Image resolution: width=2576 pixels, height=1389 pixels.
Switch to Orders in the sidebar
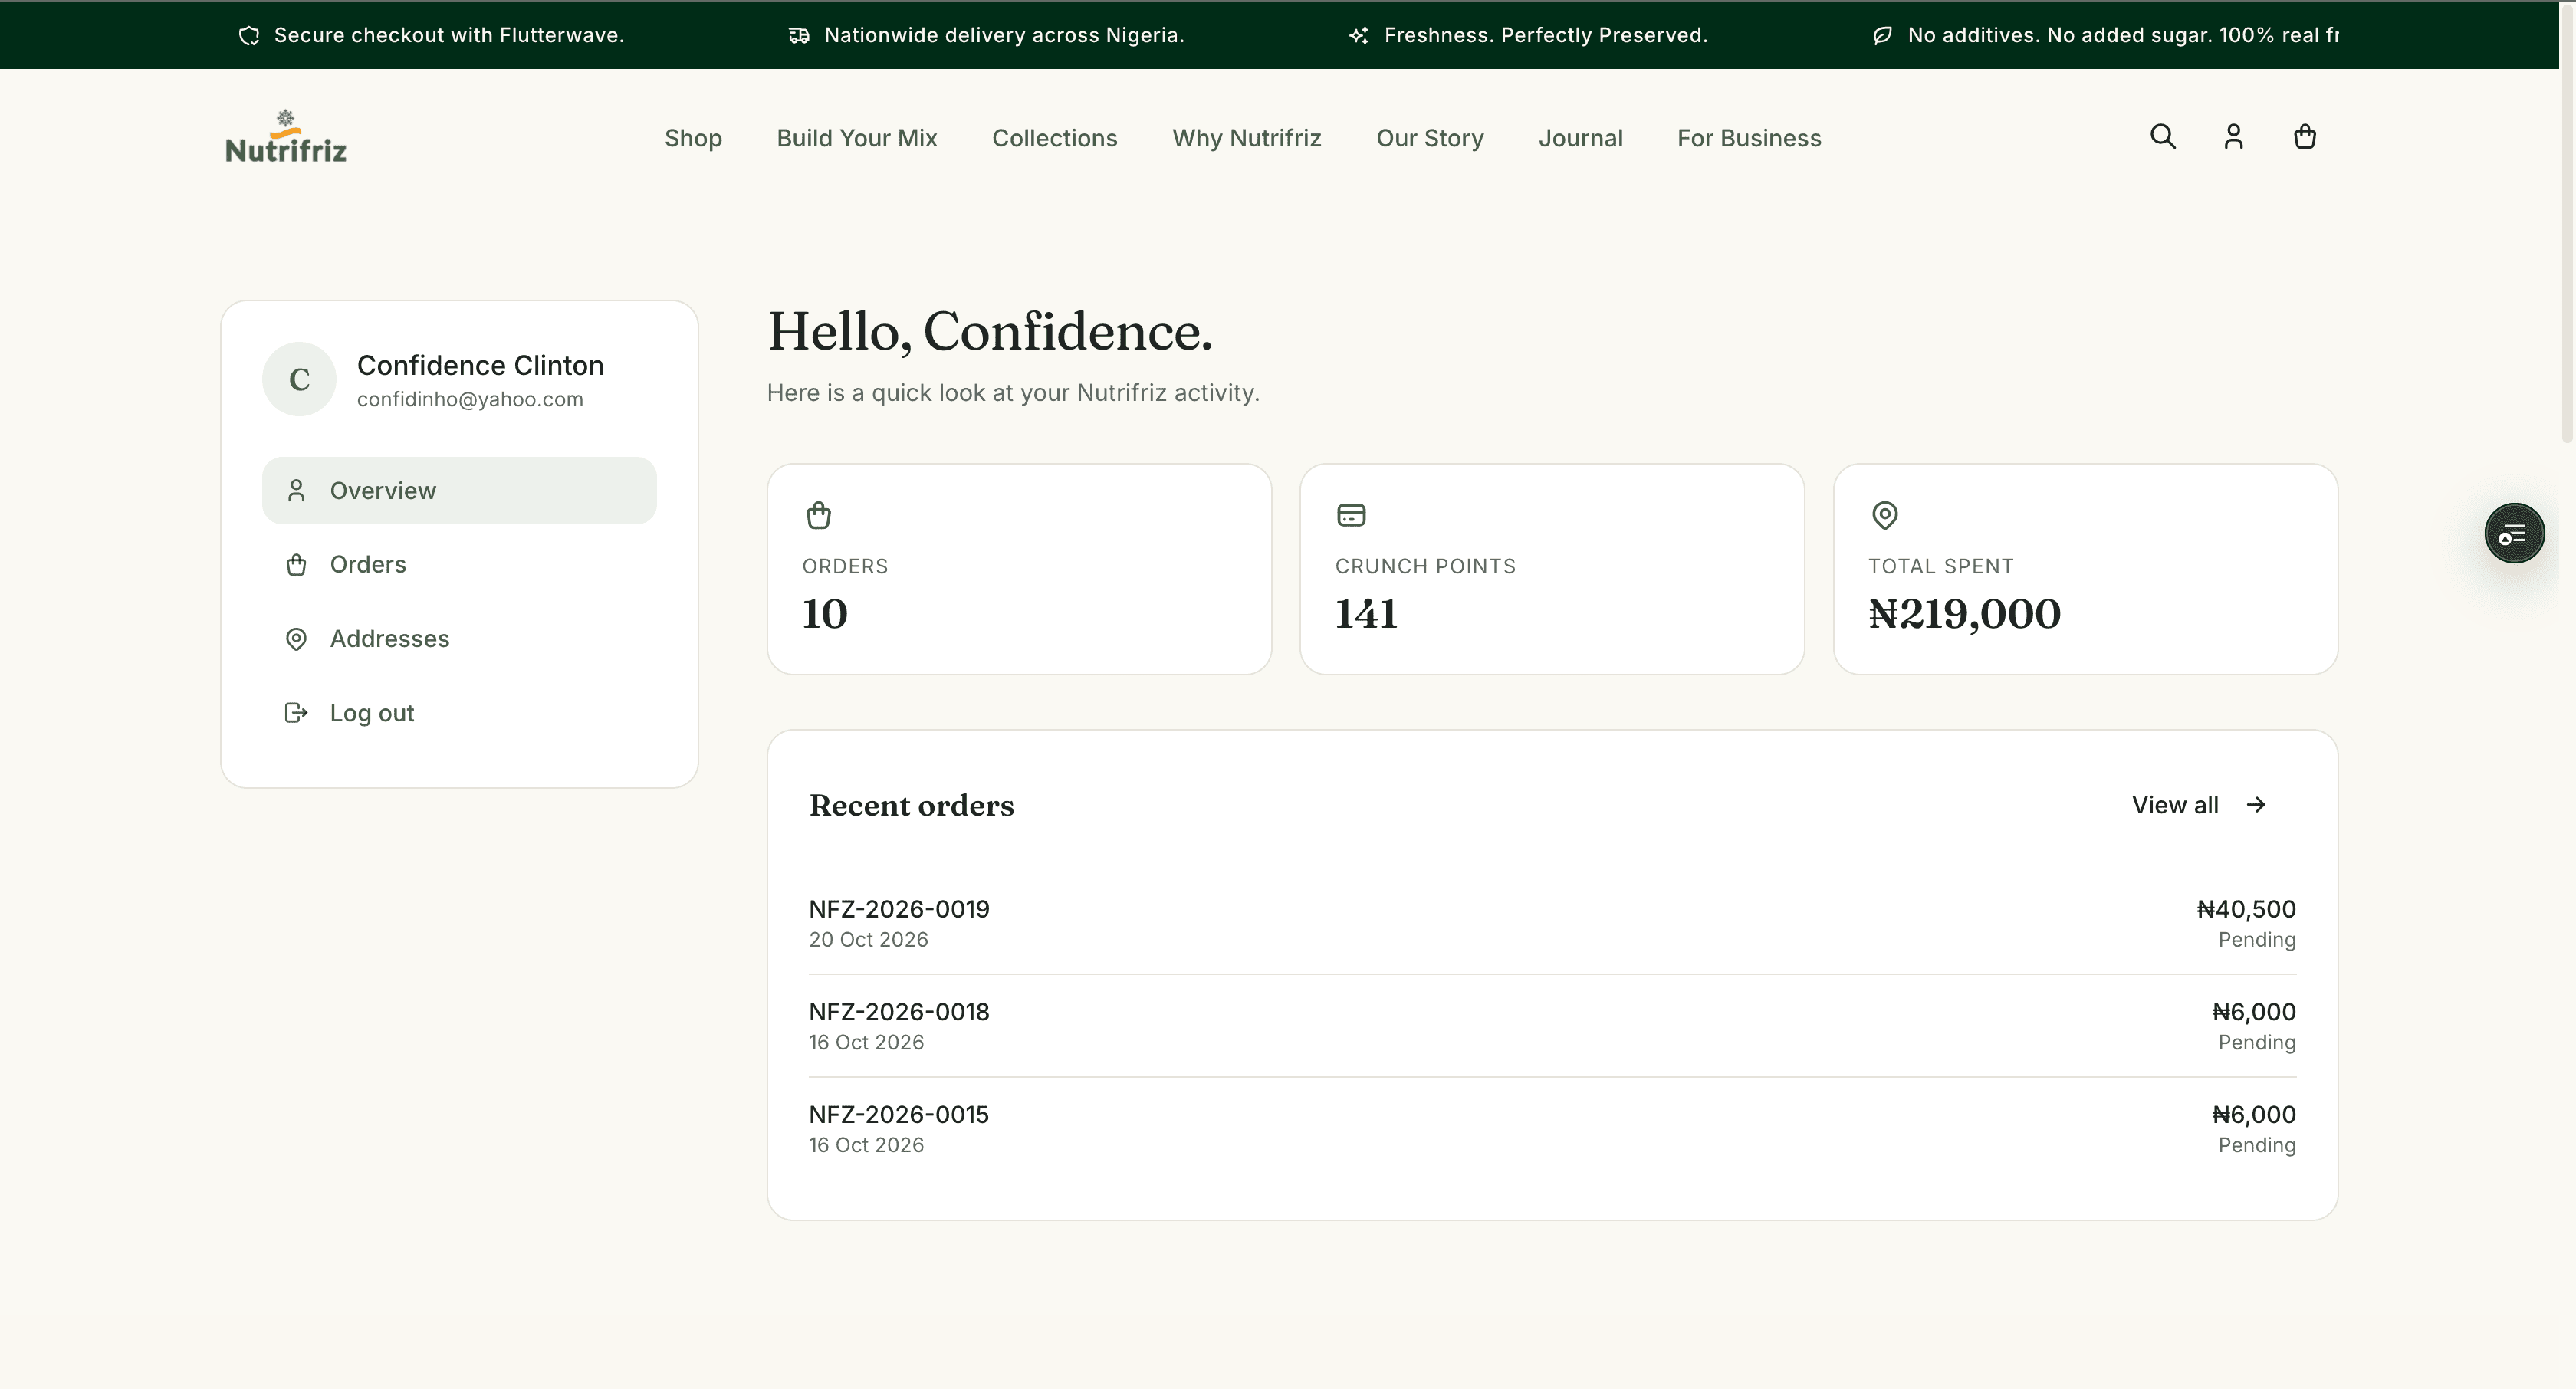pyautogui.click(x=459, y=565)
